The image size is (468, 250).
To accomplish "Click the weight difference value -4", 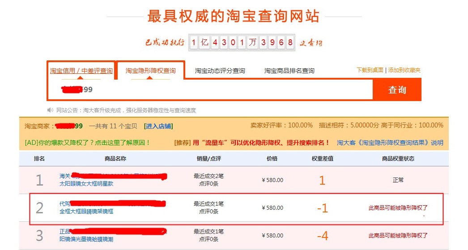I will click(x=323, y=236).
